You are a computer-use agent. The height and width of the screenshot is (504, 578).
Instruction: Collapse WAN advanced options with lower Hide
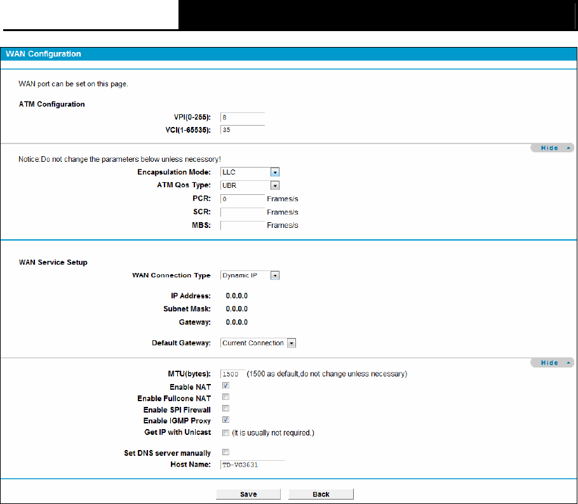pyautogui.click(x=552, y=362)
